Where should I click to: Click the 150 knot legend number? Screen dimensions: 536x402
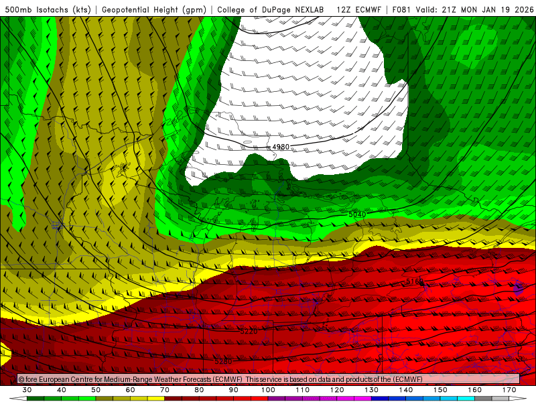point(440,390)
